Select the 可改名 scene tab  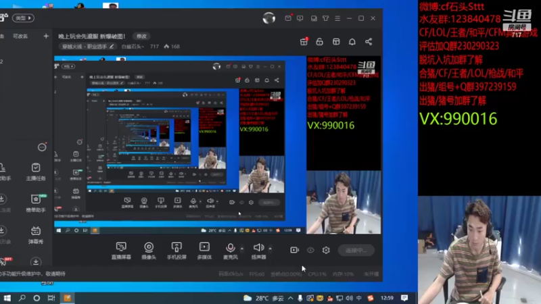tap(20, 36)
